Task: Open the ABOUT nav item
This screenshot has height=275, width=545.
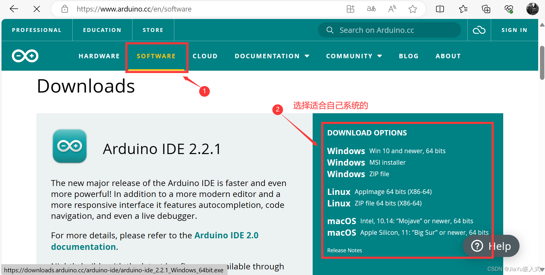Action: pyautogui.click(x=448, y=56)
